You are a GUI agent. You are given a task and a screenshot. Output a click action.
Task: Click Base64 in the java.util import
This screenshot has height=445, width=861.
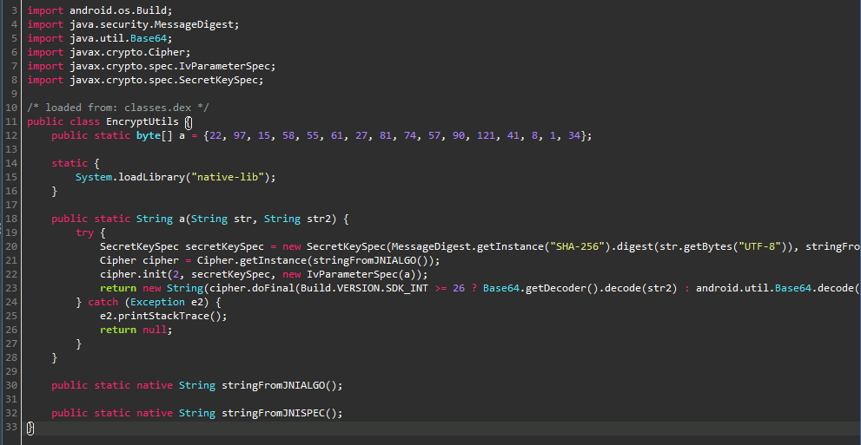pos(149,38)
